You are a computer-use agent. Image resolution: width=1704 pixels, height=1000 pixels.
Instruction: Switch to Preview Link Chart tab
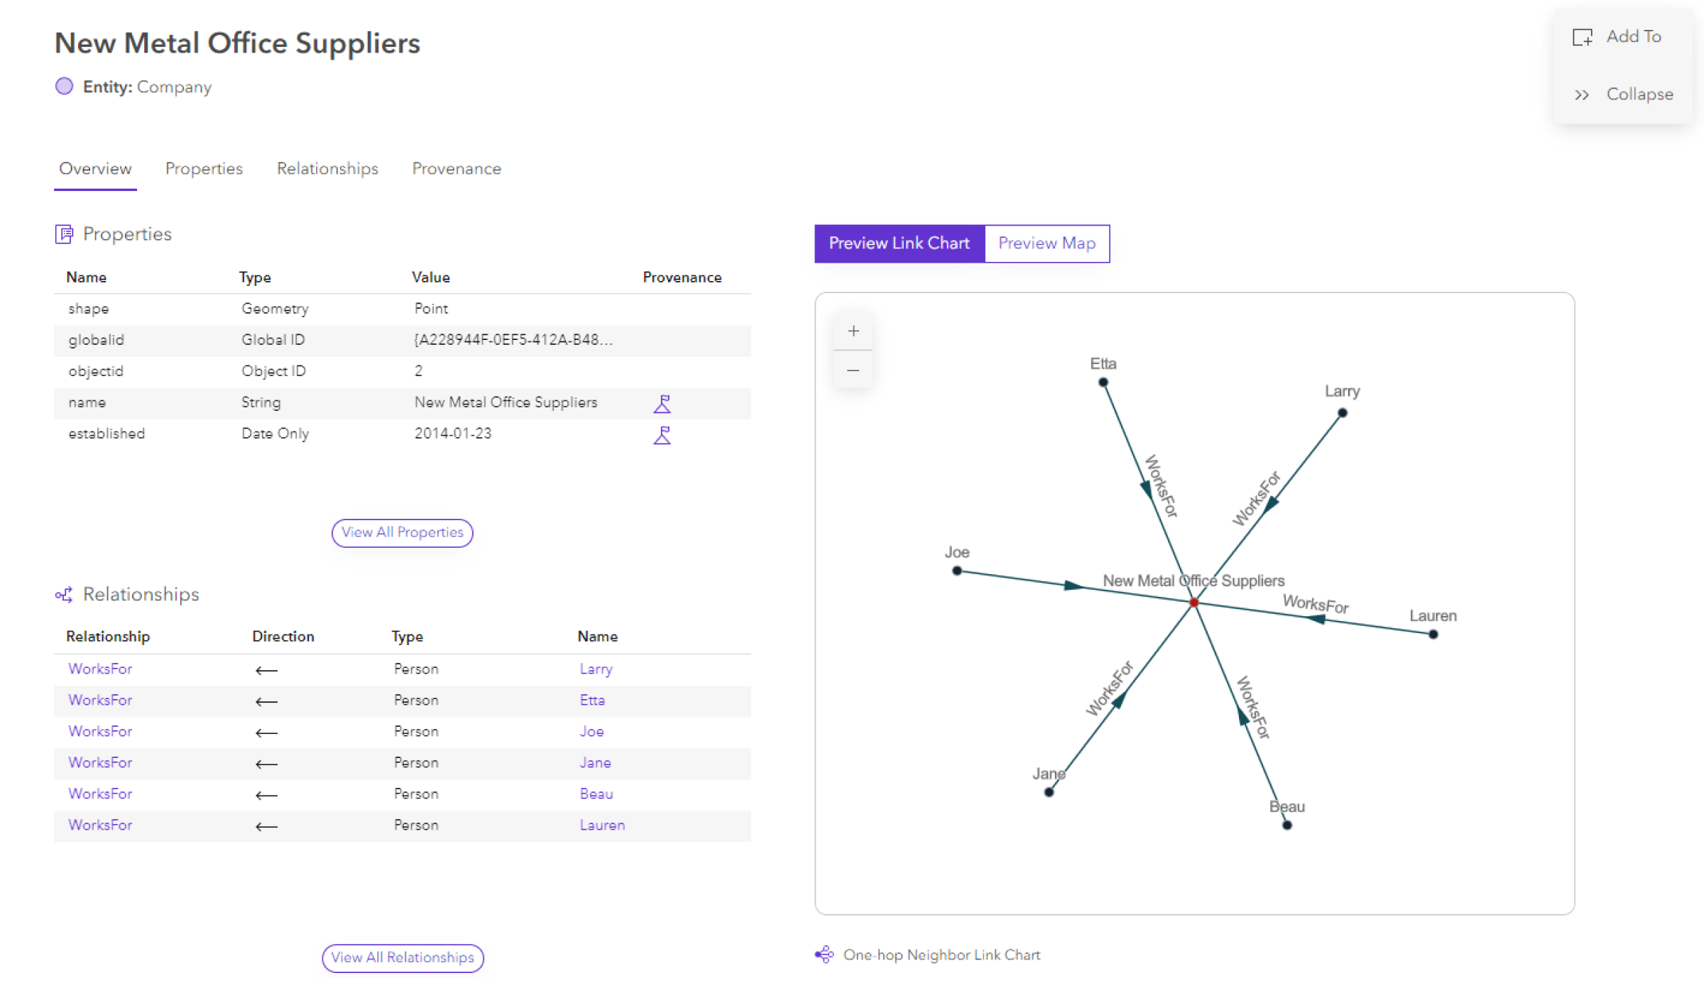[x=899, y=243]
